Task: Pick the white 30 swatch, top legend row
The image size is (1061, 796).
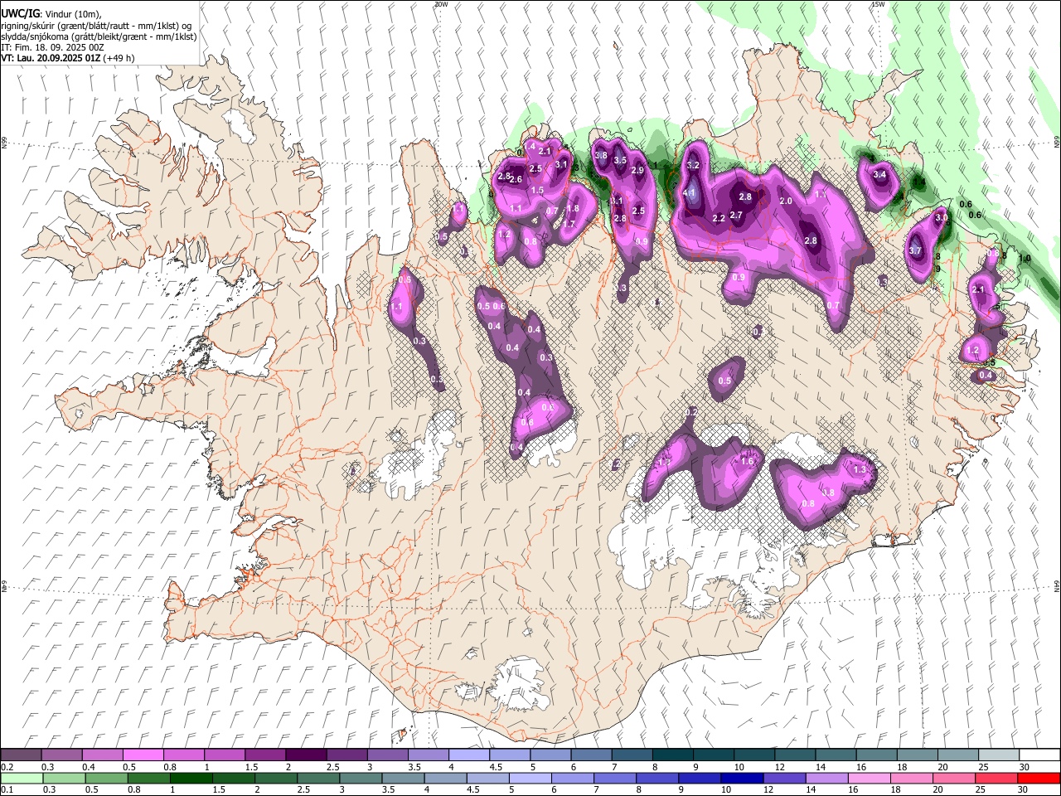Action: coord(1039,755)
